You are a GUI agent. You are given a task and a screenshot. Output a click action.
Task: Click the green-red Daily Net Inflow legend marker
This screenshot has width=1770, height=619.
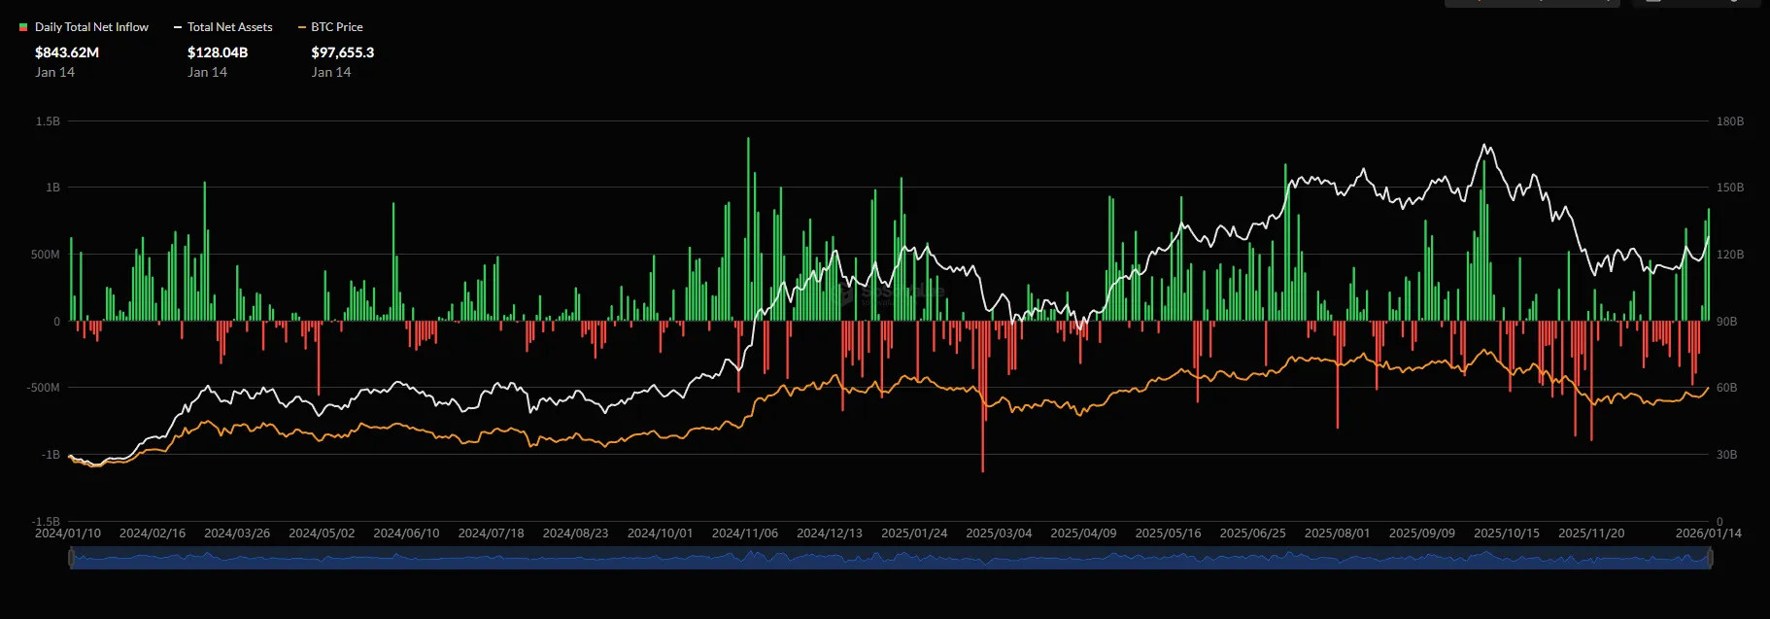point(23,27)
